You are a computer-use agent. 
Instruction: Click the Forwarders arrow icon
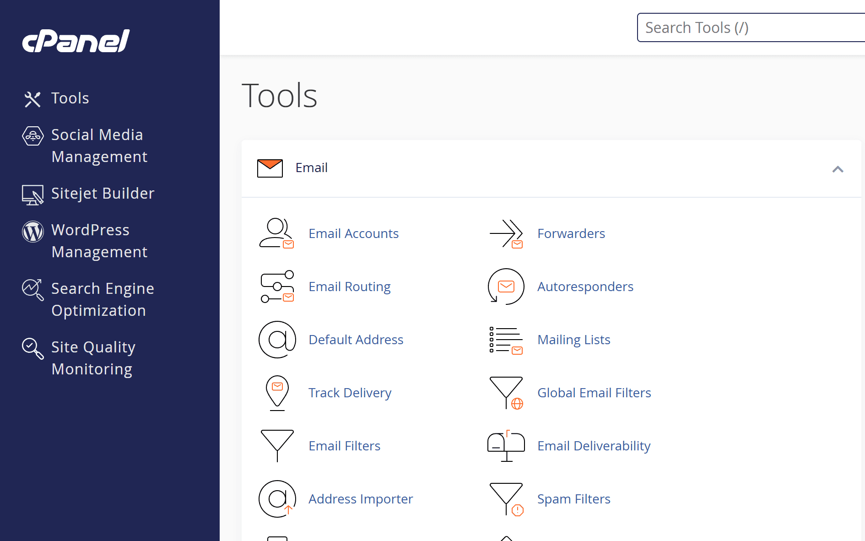click(x=506, y=233)
